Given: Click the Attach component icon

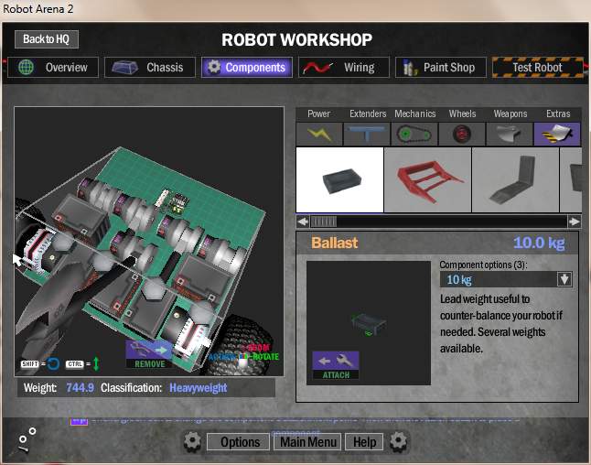Looking at the screenshot, I should [336, 365].
